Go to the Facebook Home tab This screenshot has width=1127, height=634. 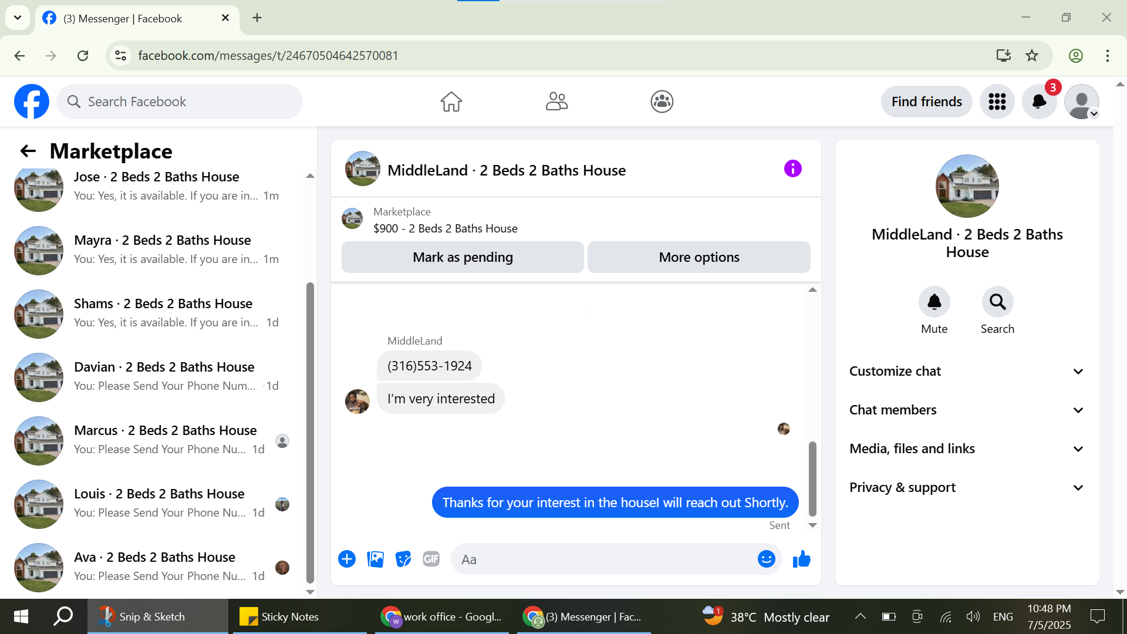pyautogui.click(x=451, y=102)
